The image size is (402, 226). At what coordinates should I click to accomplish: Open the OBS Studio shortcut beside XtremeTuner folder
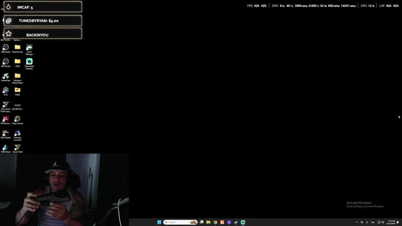[x=6, y=48]
